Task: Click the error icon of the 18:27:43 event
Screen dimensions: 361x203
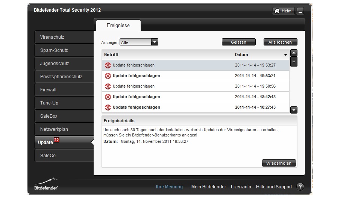Action: coord(108,107)
